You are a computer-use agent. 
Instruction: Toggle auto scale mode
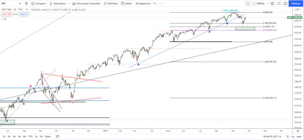pyautogui.click(x=299, y=136)
